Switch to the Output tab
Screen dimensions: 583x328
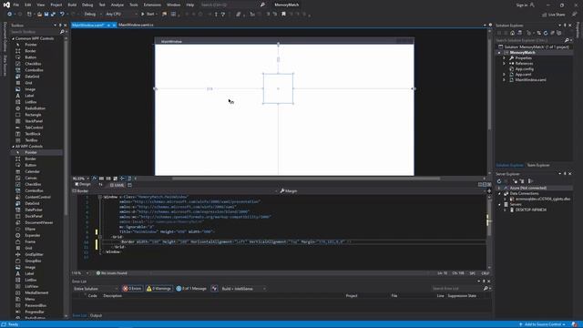[96, 315]
